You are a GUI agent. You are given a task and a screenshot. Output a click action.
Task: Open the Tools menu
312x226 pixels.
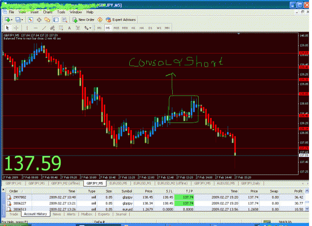click(x=61, y=12)
